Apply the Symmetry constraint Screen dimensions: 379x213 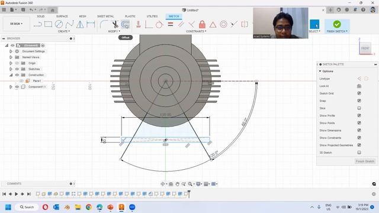click(245, 24)
